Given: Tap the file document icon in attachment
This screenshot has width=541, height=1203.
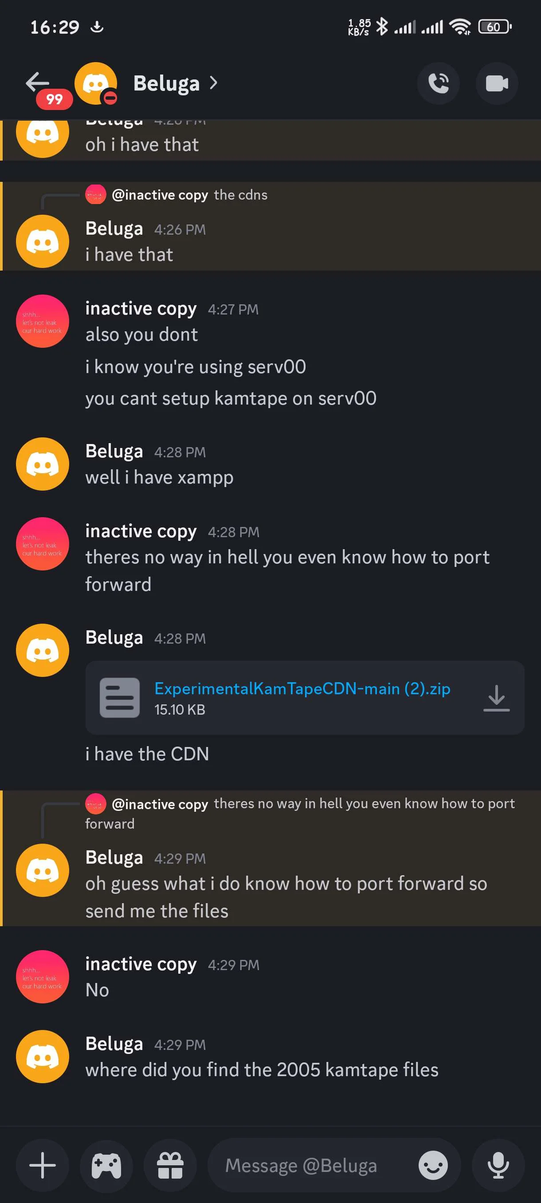Looking at the screenshot, I should pos(119,698).
